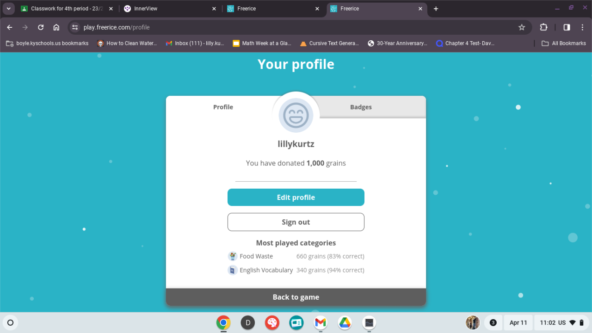The image size is (592, 333).
Task: Open the D app on the shelf
Action: coord(248,322)
